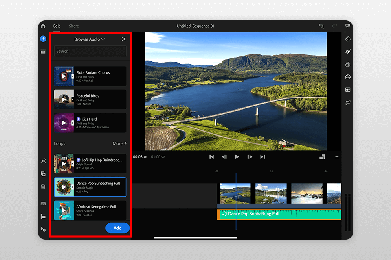The width and height of the screenshot is (391, 260).
Task: Click the timeline zoom steps icon
Action: (322, 157)
